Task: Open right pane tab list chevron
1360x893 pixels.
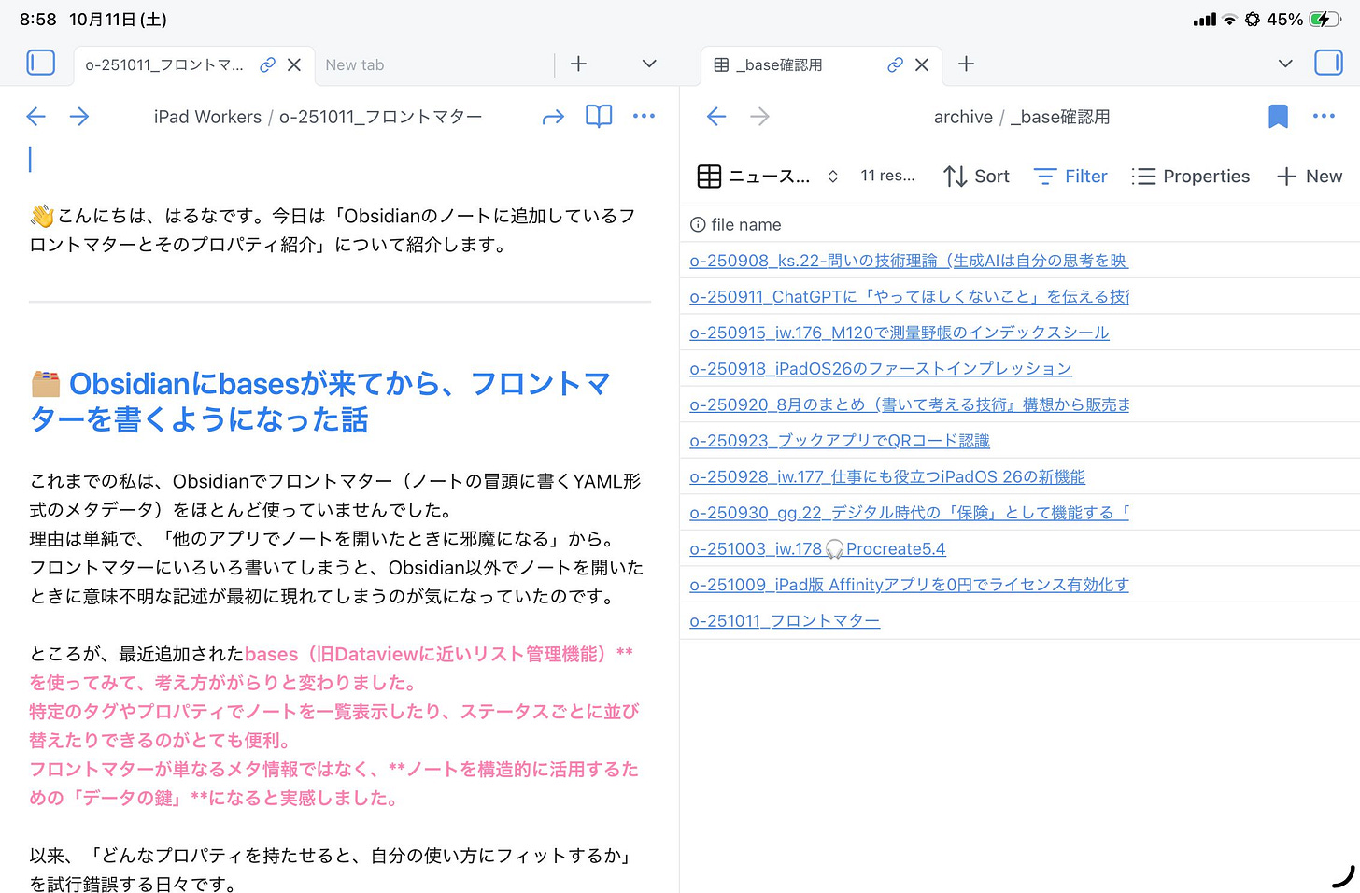Action: coord(1285,64)
